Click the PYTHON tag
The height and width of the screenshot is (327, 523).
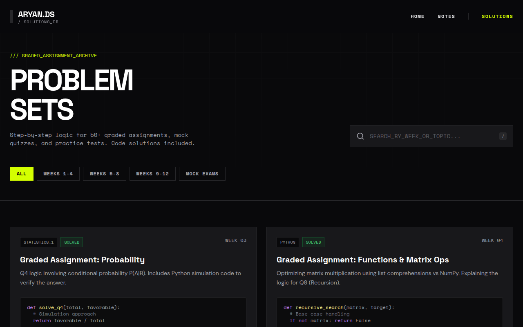(x=288, y=242)
